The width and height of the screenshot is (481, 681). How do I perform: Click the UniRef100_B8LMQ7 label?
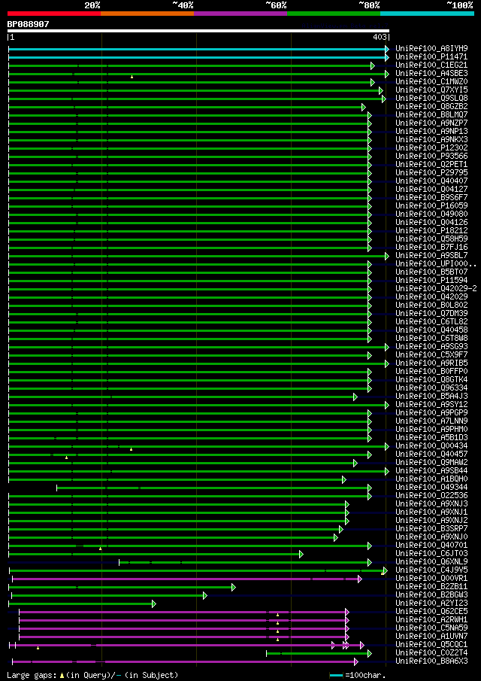click(431, 115)
